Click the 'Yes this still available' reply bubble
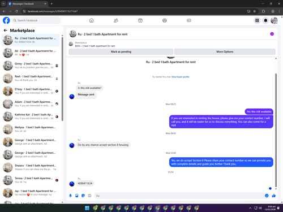The height and width of the screenshot is (212, 283). (x=259, y=111)
